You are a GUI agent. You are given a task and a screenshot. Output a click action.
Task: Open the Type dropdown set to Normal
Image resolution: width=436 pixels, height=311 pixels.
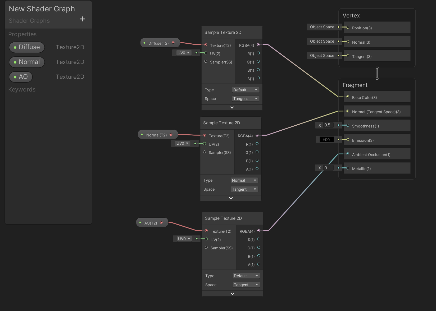pyautogui.click(x=244, y=180)
